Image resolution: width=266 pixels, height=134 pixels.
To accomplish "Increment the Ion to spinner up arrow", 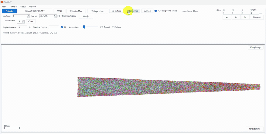I will coord(55,15).
